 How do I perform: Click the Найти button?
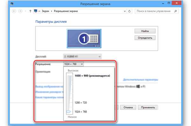tap(145, 31)
